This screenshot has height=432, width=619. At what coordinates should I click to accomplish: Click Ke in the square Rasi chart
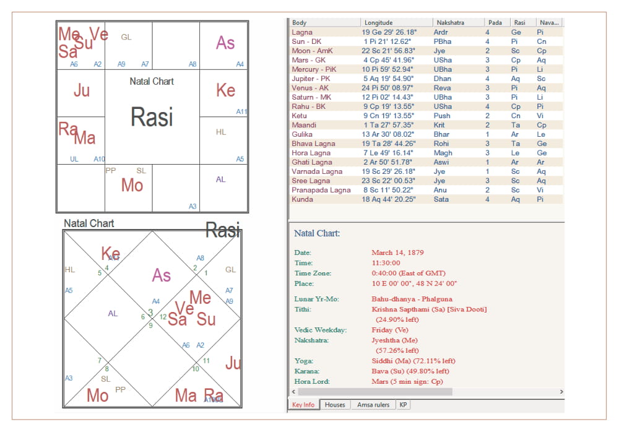(x=225, y=90)
